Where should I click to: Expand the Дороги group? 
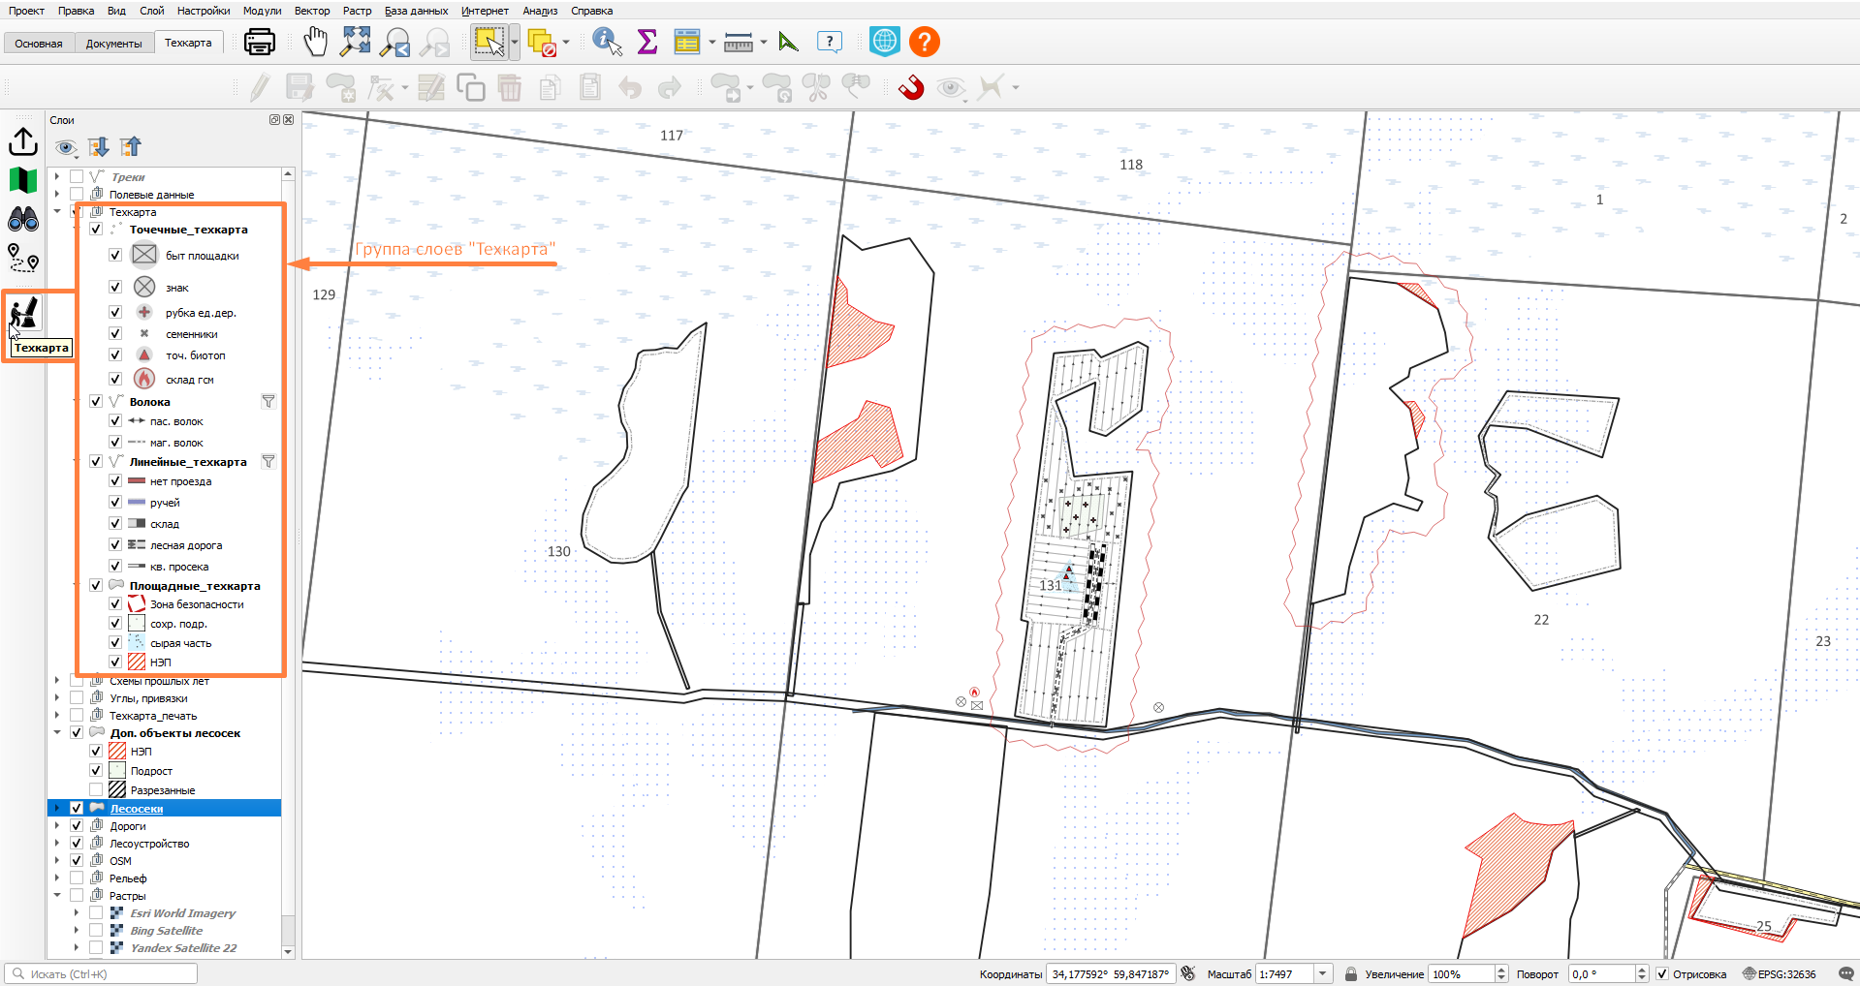coord(57,825)
